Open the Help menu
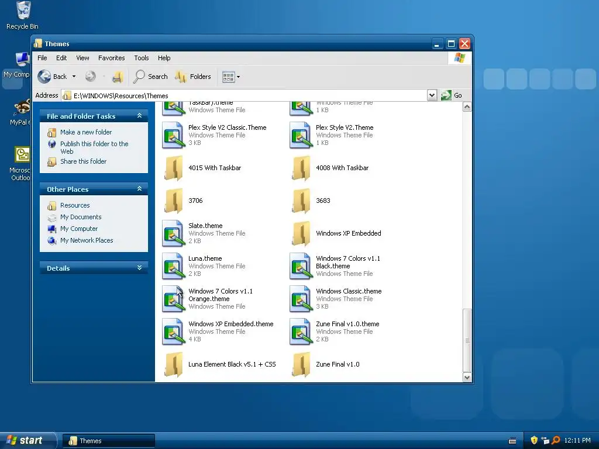Screen dimensions: 599x449 (164, 58)
